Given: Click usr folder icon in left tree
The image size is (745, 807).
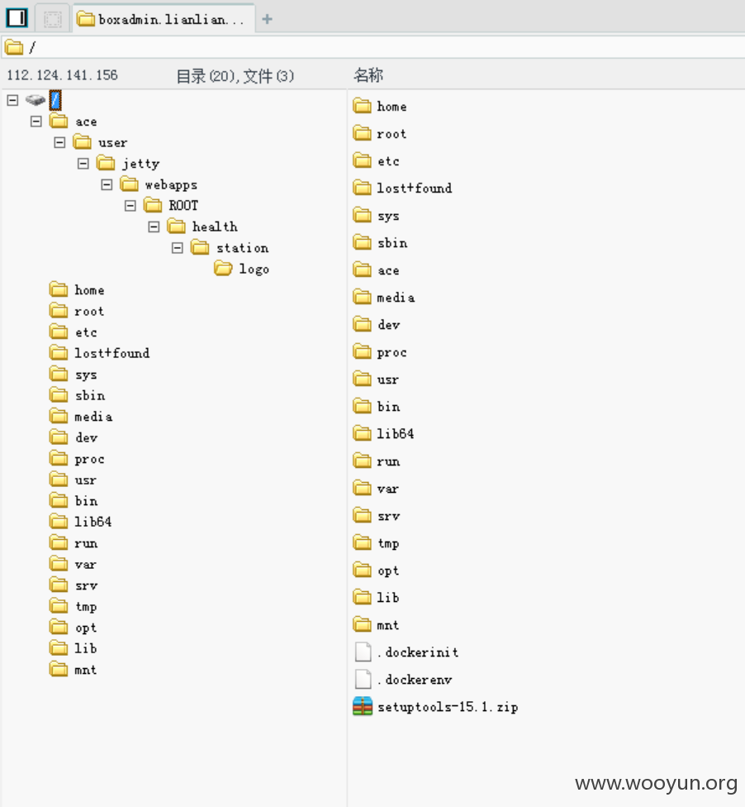Looking at the screenshot, I should point(59,480).
